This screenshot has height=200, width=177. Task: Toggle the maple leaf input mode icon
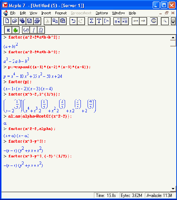[x=16, y=30]
